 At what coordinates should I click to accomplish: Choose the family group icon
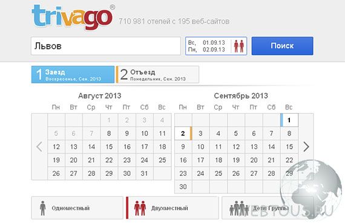(238, 208)
